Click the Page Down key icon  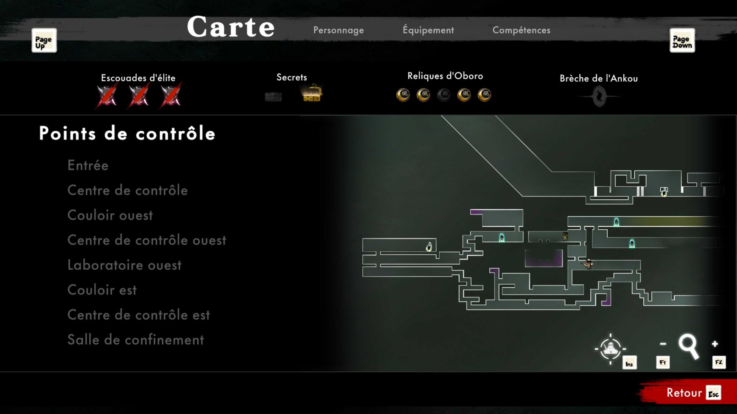(x=682, y=40)
